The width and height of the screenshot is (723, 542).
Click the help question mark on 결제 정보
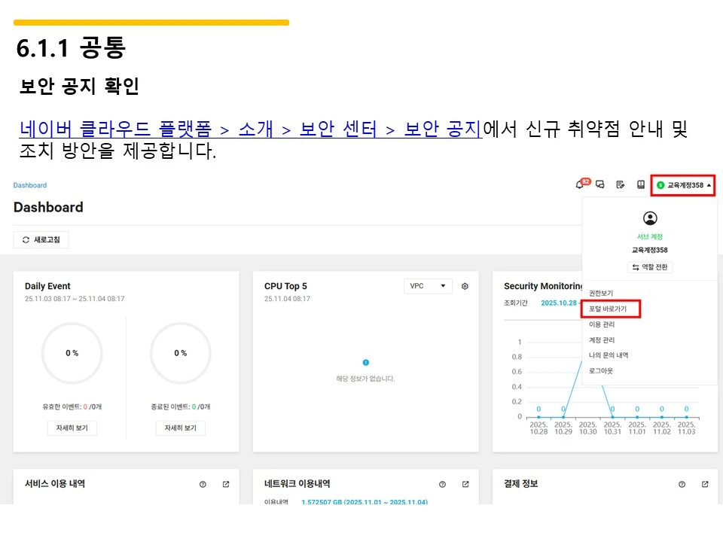(x=682, y=484)
